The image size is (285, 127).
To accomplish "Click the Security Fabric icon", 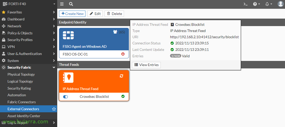I will (x=3, y=67).
